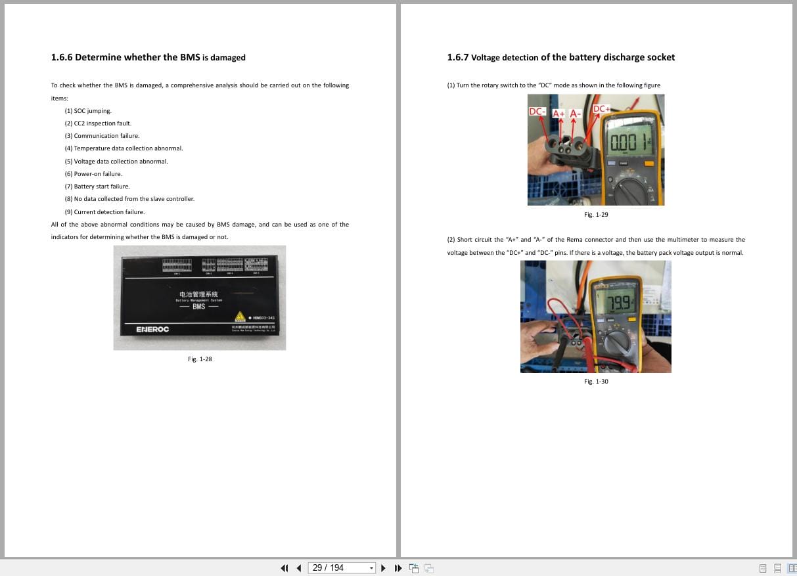Go back one page with the previous-page arrow
797x576 pixels.
[x=299, y=567]
